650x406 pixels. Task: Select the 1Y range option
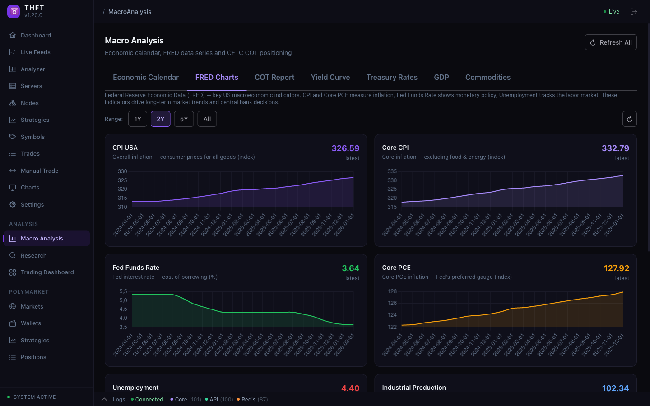point(138,119)
